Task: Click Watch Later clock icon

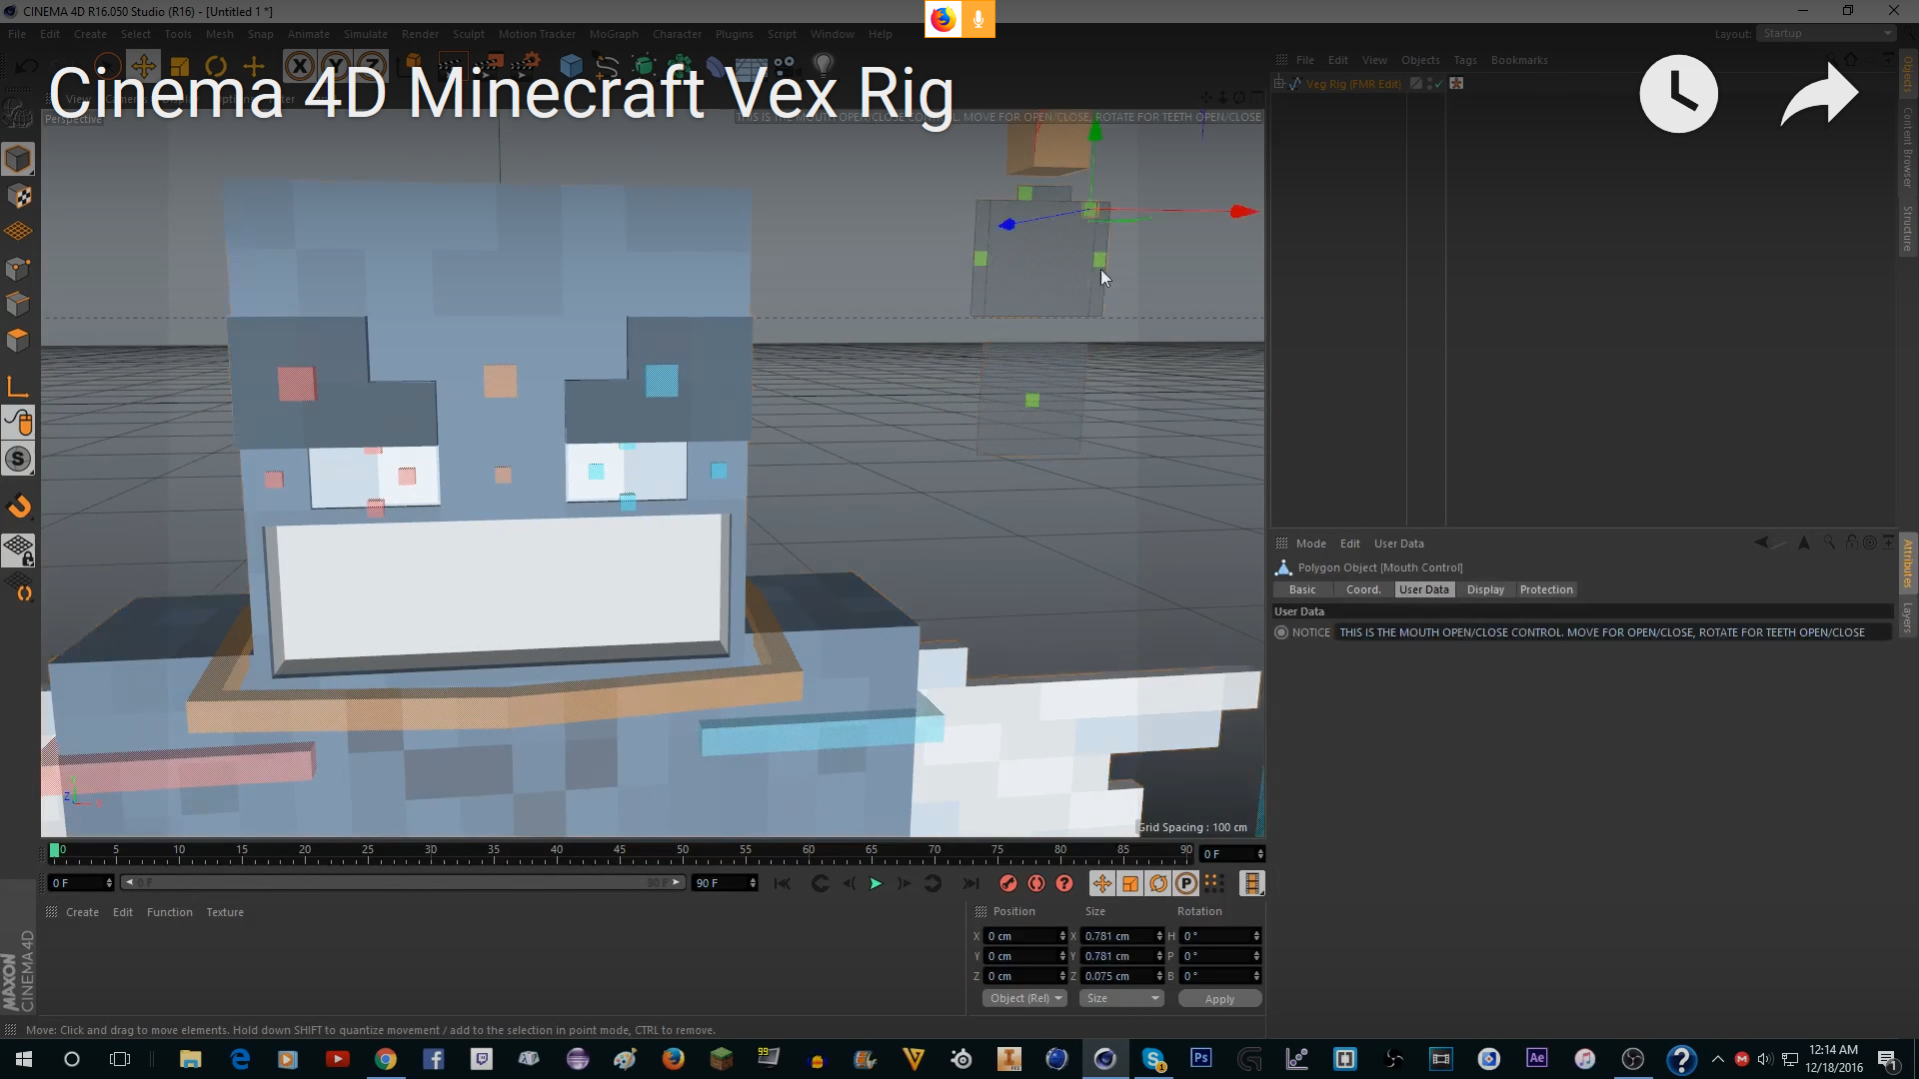Action: [x=1679, y=94]
